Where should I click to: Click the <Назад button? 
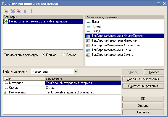point(132,72)
